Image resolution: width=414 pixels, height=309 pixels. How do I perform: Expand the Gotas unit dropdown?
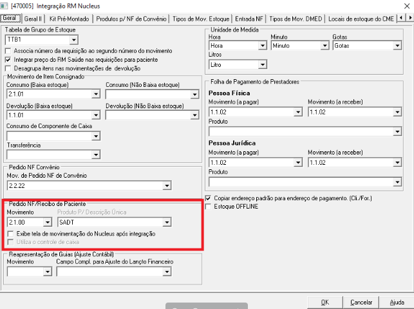(x=397, y=46)
